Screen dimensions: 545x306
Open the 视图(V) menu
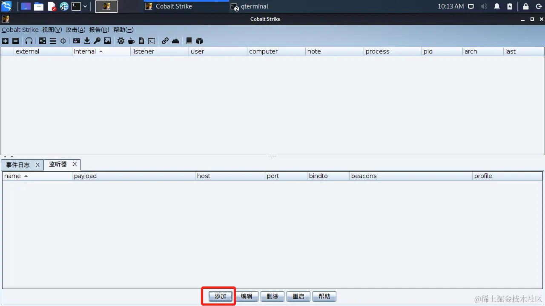52,30
